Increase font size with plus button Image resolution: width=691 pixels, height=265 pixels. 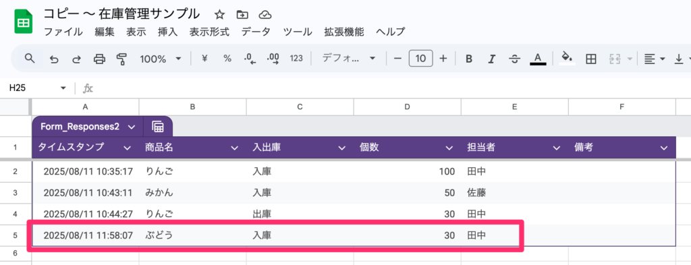pyautogui.click(x=443, y=58)
